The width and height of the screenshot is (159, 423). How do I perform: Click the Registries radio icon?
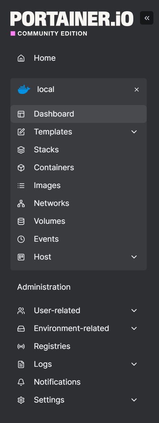point(21,346)
